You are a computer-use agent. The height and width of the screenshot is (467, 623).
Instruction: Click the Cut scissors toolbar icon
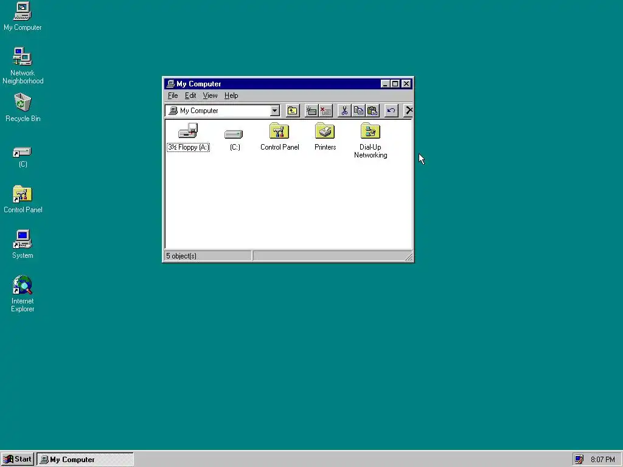[344, 111]
